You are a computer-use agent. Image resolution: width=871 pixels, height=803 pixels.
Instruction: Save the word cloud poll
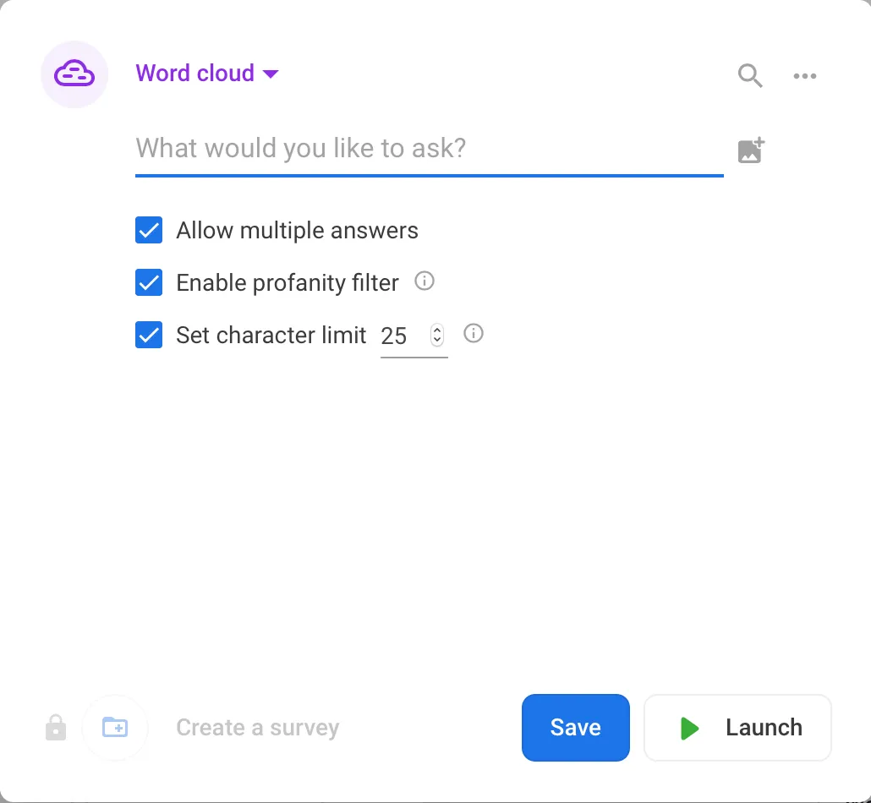click(575, 728)
